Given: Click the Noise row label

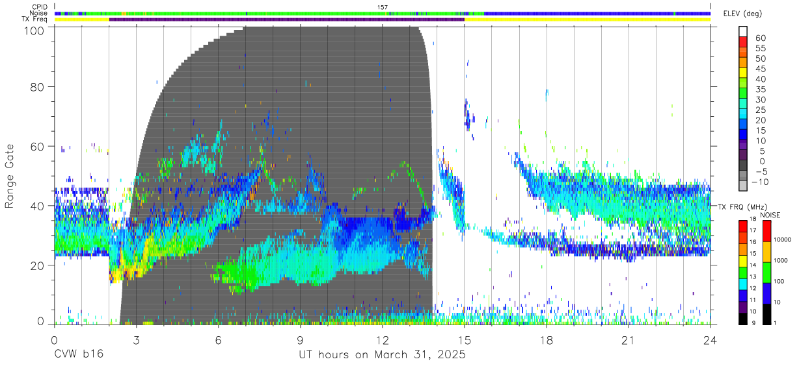Looking at the screenshot, I should click(x=38, y=13).
